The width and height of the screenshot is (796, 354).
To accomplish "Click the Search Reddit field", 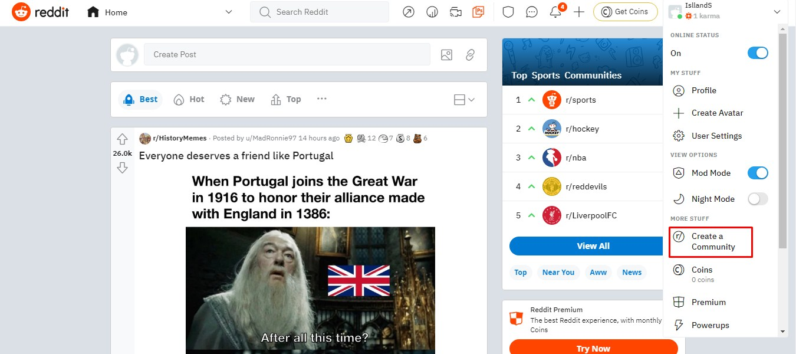I will point(320,12).
